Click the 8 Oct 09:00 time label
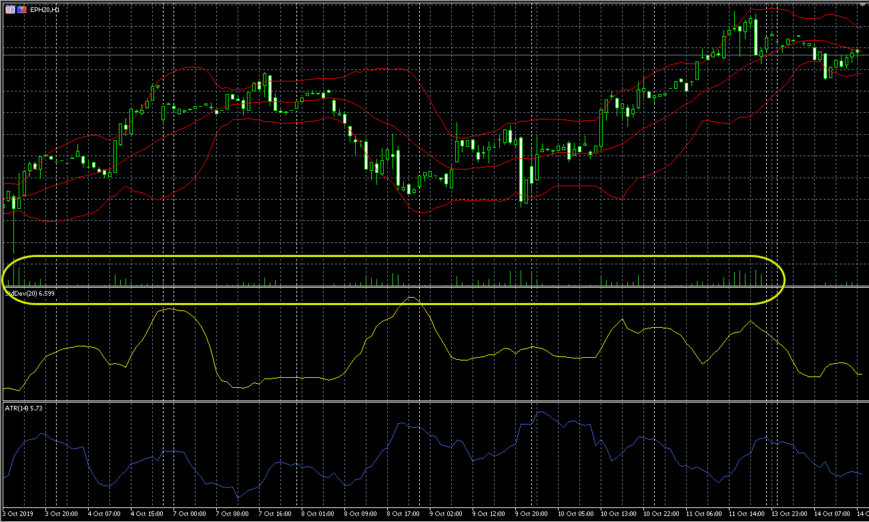The height and width of the screenshot is (522, 869). pos(360,514)
